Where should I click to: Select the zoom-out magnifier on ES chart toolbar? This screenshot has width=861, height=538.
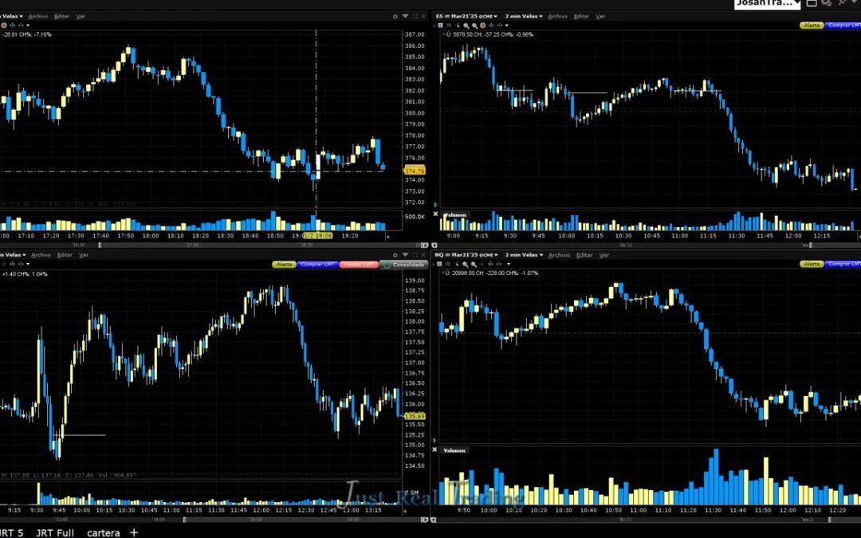click(475, 26)
